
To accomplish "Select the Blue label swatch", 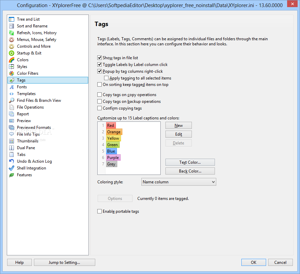I will (x=111, y=151).
